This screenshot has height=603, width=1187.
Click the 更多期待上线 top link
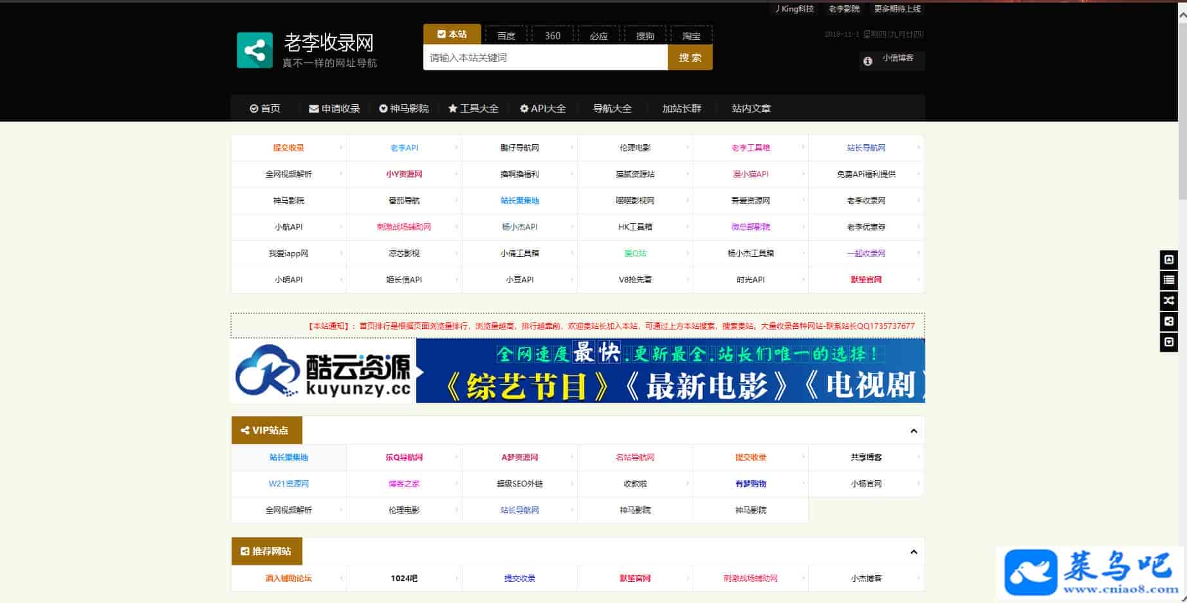point(897,9)
